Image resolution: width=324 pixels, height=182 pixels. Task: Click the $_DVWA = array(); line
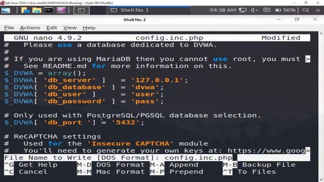45,73
